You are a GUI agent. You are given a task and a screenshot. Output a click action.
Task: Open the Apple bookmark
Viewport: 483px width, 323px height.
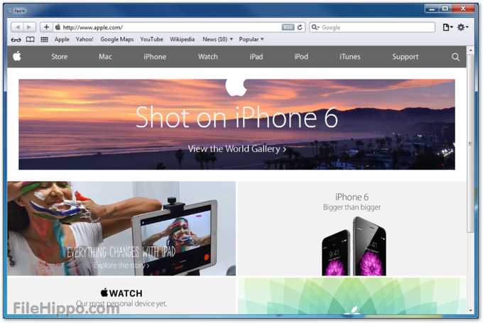62,40
